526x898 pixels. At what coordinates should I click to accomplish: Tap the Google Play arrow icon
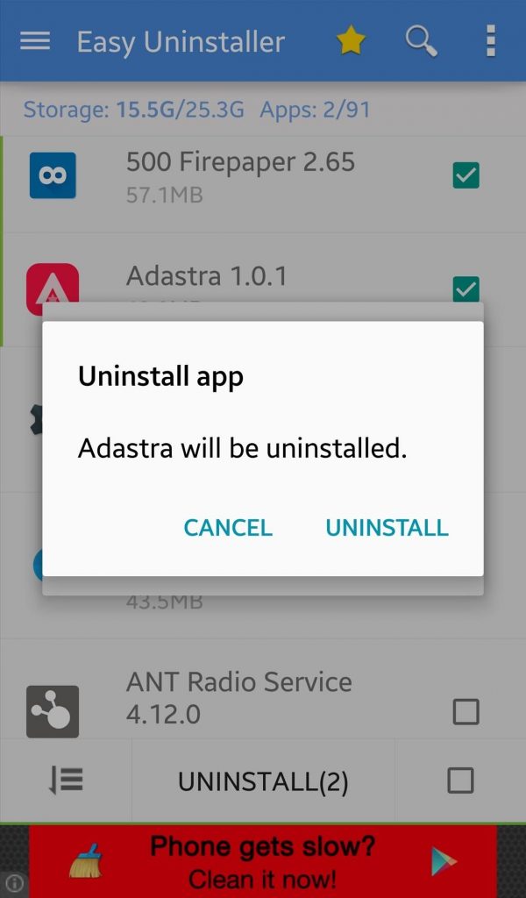tap(444, 861)
